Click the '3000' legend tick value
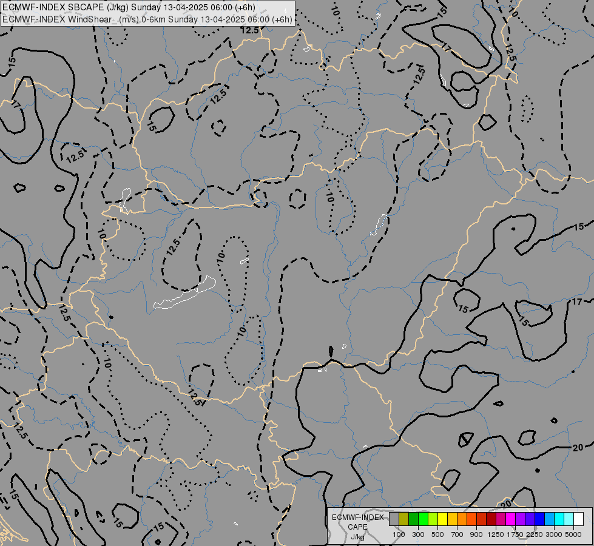This screenshot has width=594, height=546. (554, 534)
